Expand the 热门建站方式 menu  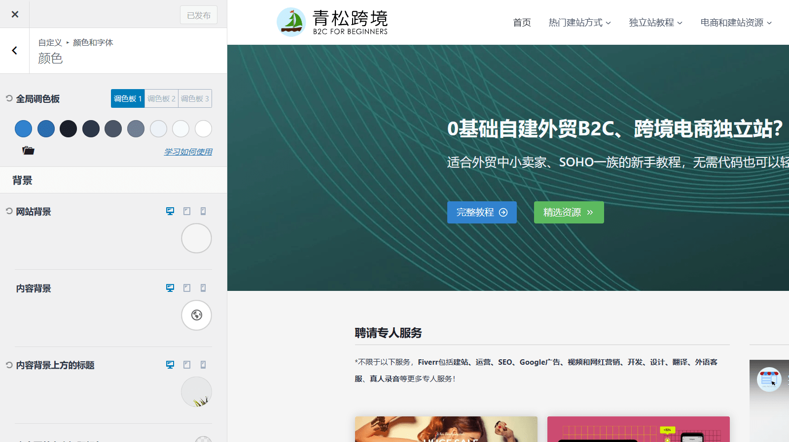point(580,23)
